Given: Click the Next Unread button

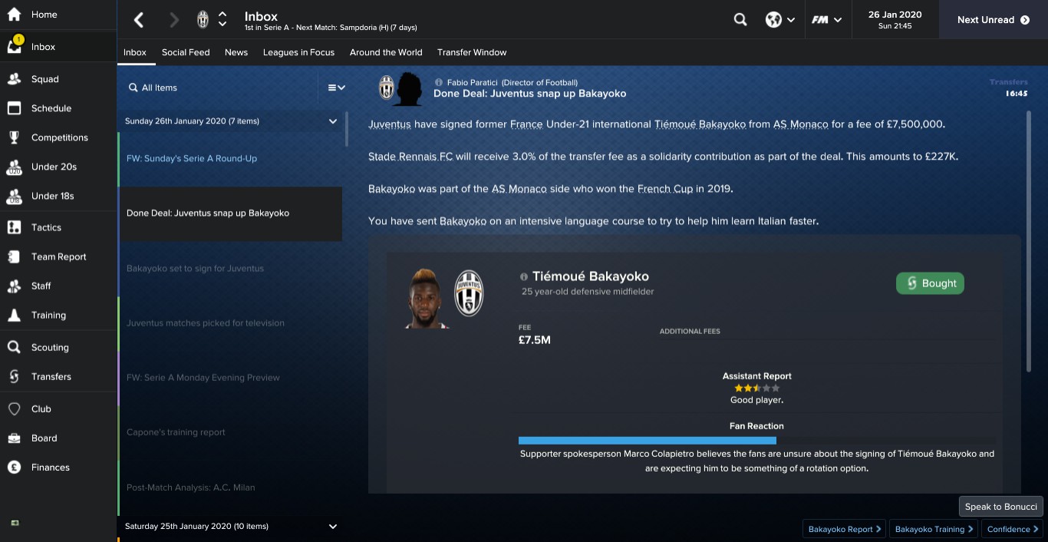Looking at the screenshot, I should coord(994,20).
